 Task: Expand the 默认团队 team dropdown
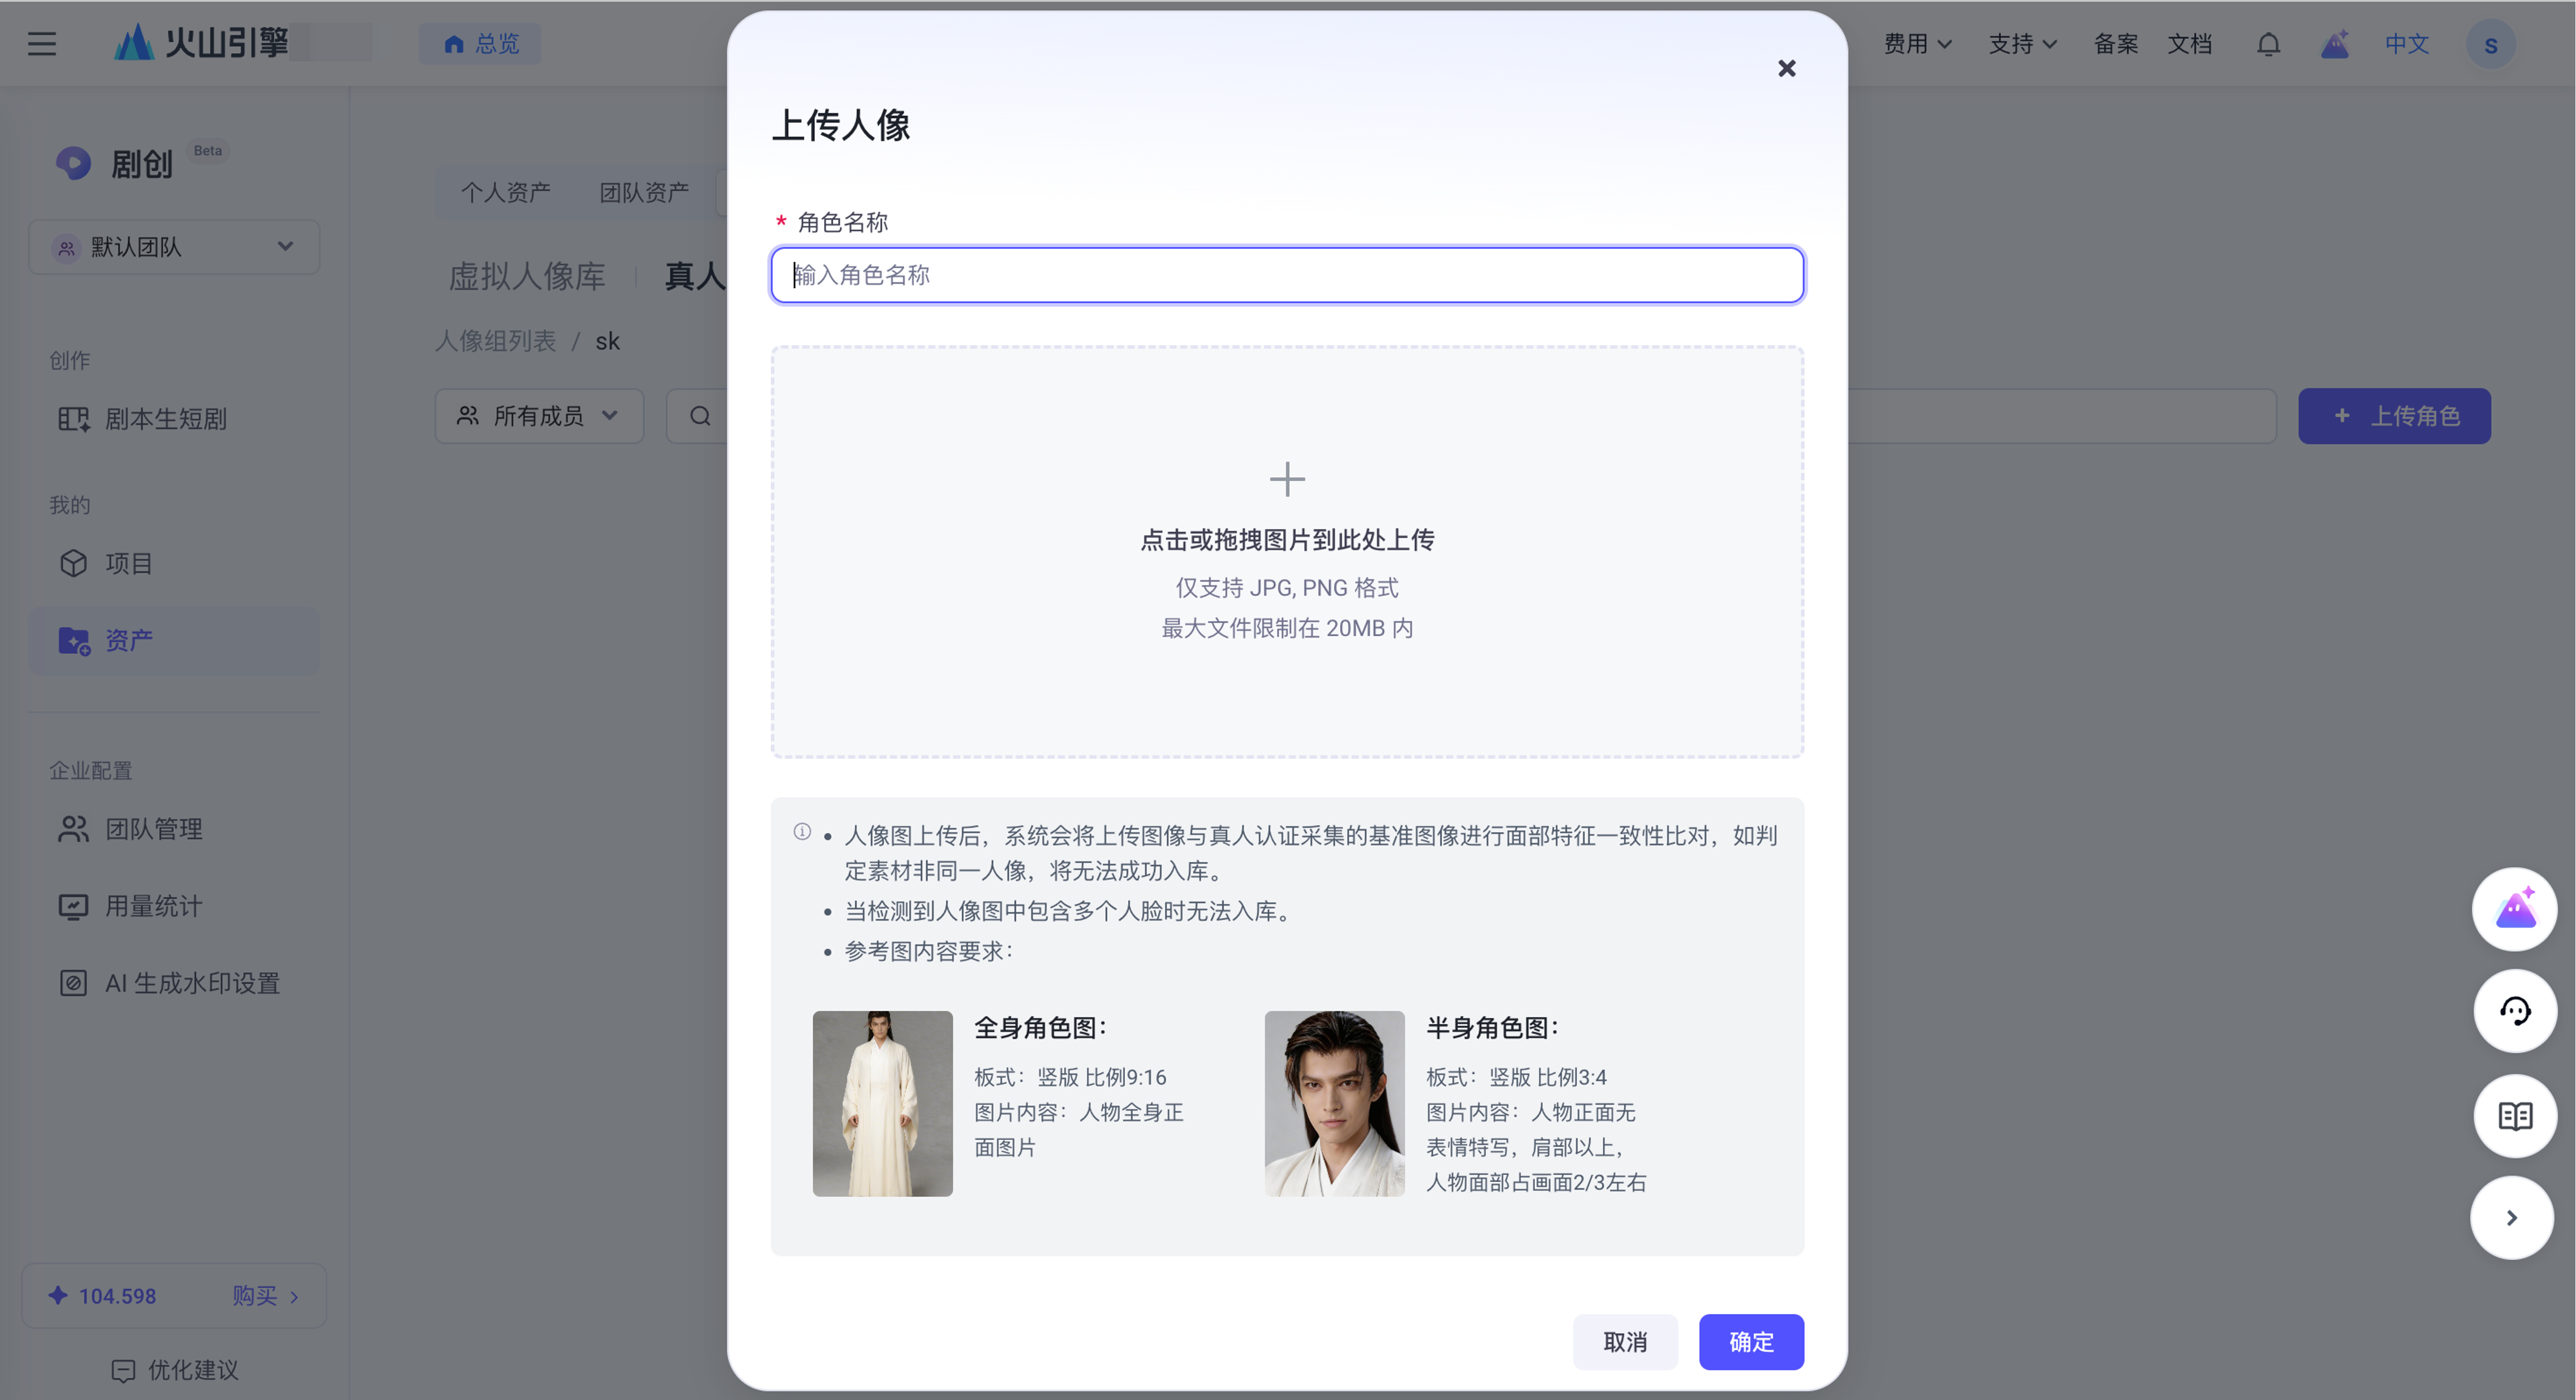(174, 247)
